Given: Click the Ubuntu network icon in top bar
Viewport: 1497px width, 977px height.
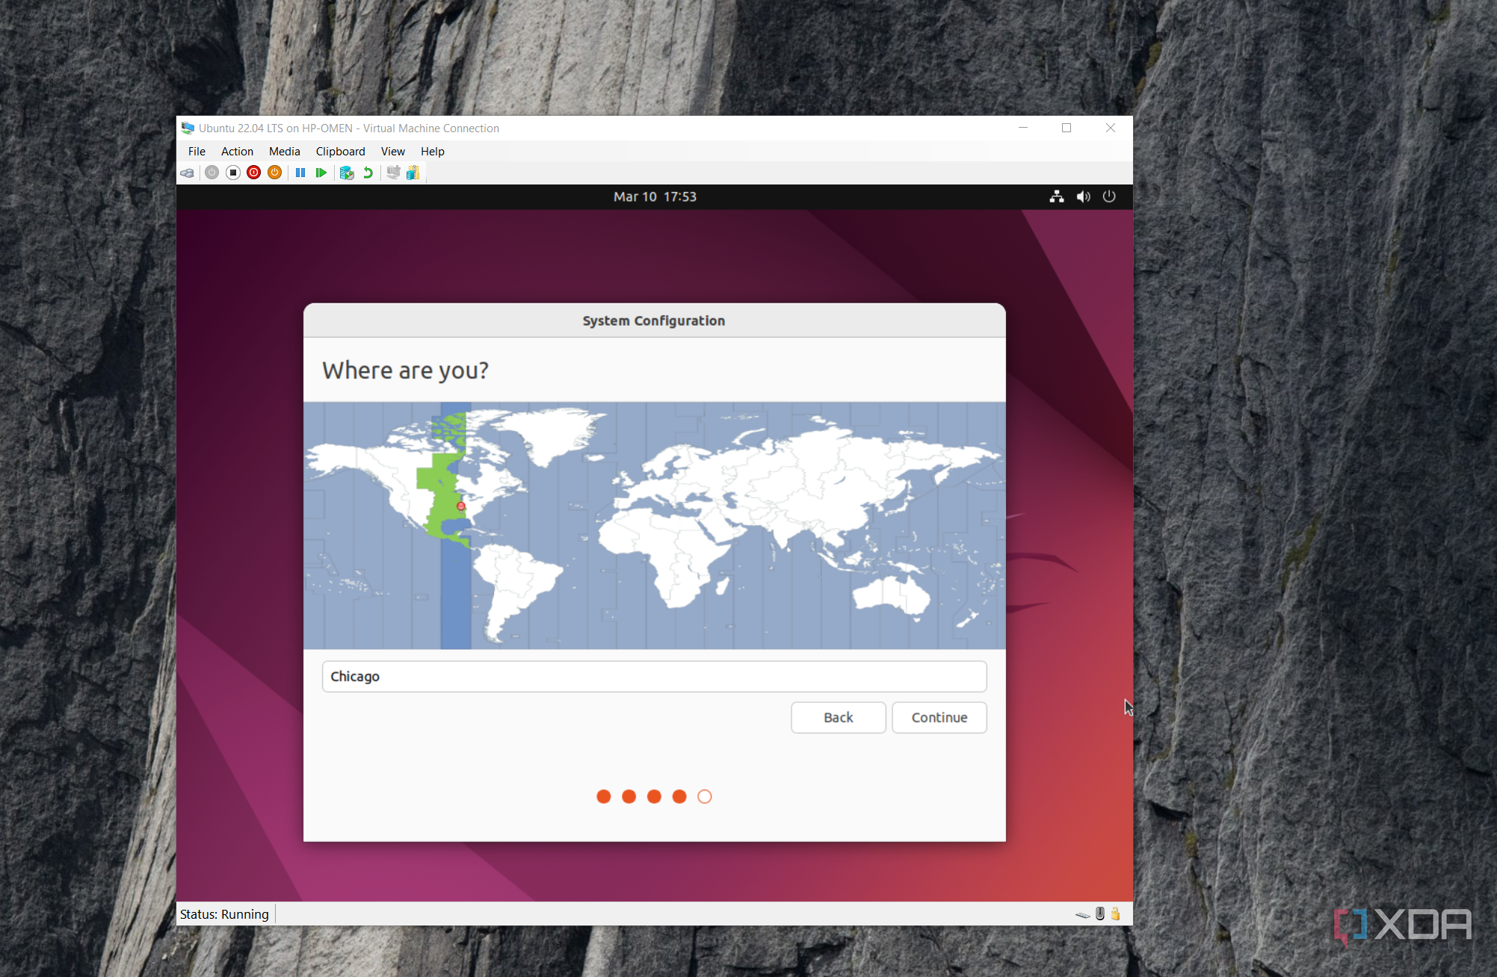Looking at the screenshot, I should click(x=1057, y=197).
